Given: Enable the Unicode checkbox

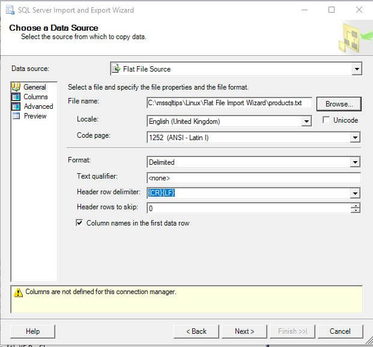Looking at the screenshot, I should [326, 120].
